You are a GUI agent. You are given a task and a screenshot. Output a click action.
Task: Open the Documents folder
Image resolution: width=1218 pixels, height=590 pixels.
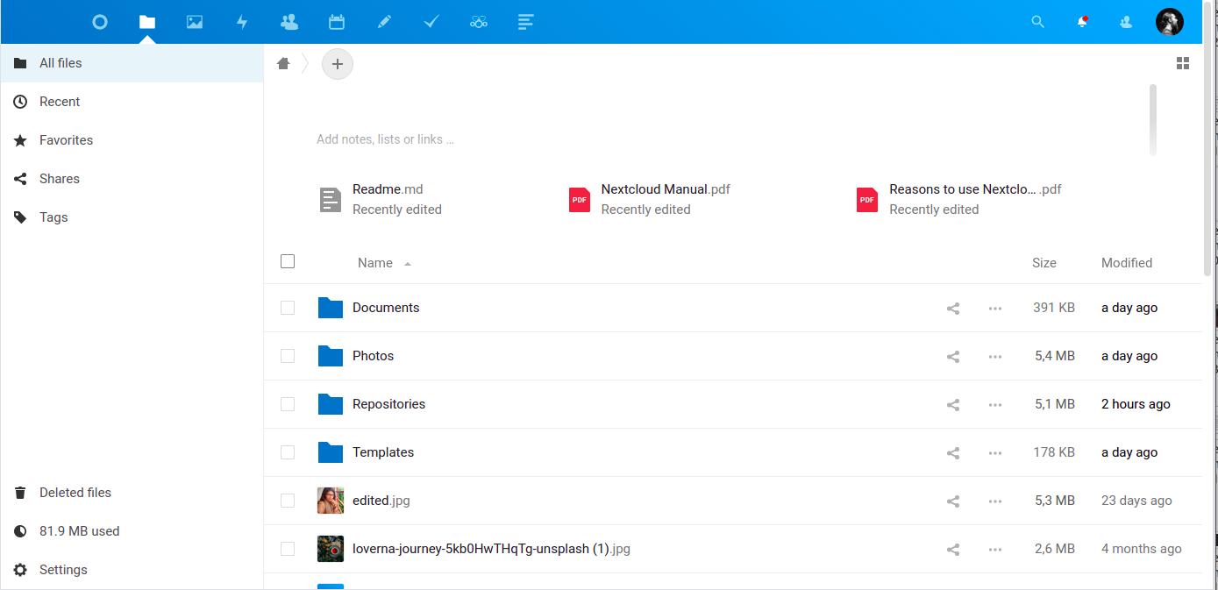pos(386,308)
